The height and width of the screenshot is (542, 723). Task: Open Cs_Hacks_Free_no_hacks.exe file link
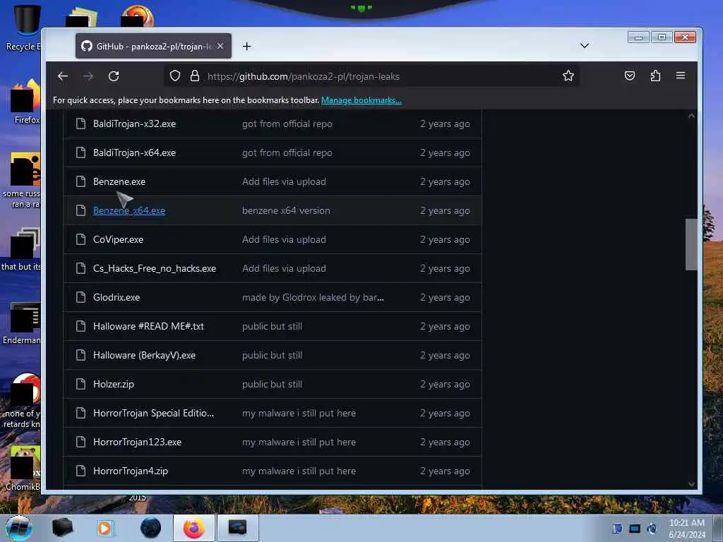click(155, 268)
